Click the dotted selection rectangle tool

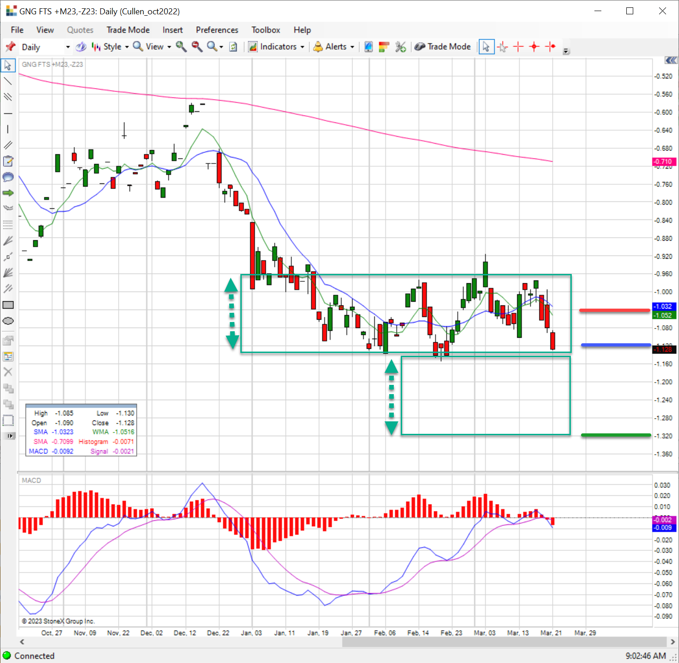8,420
